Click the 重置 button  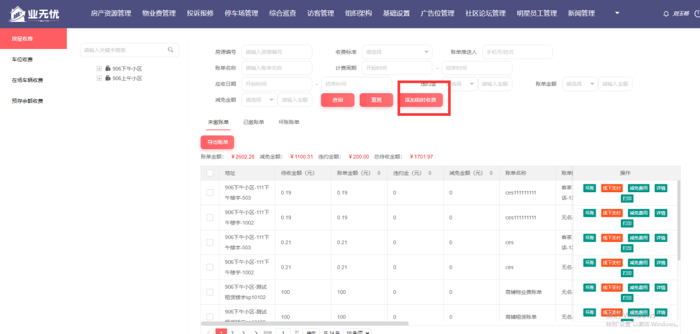[x=377, y=100]
